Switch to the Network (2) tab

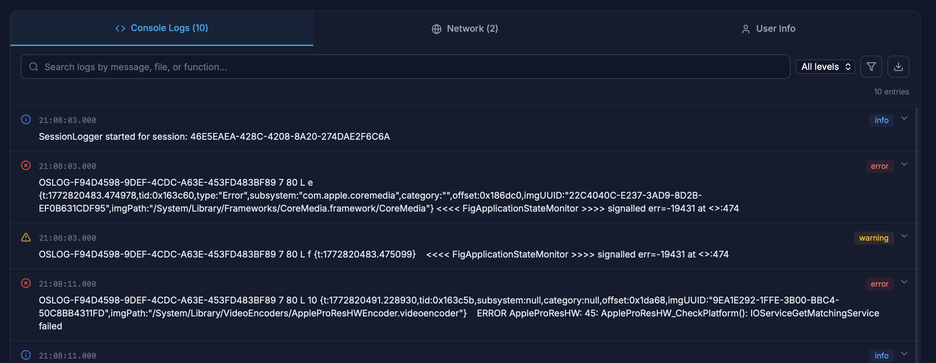[465, 29]
